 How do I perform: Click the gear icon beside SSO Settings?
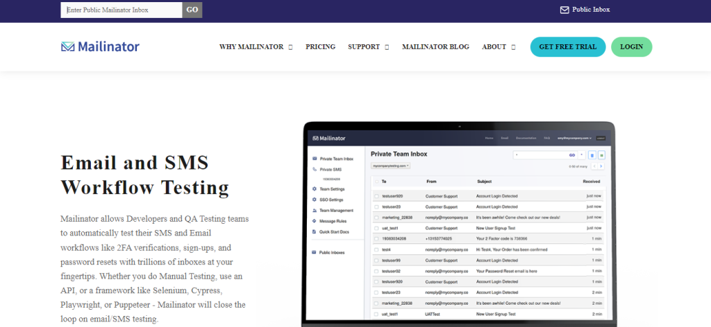(315, 200)
